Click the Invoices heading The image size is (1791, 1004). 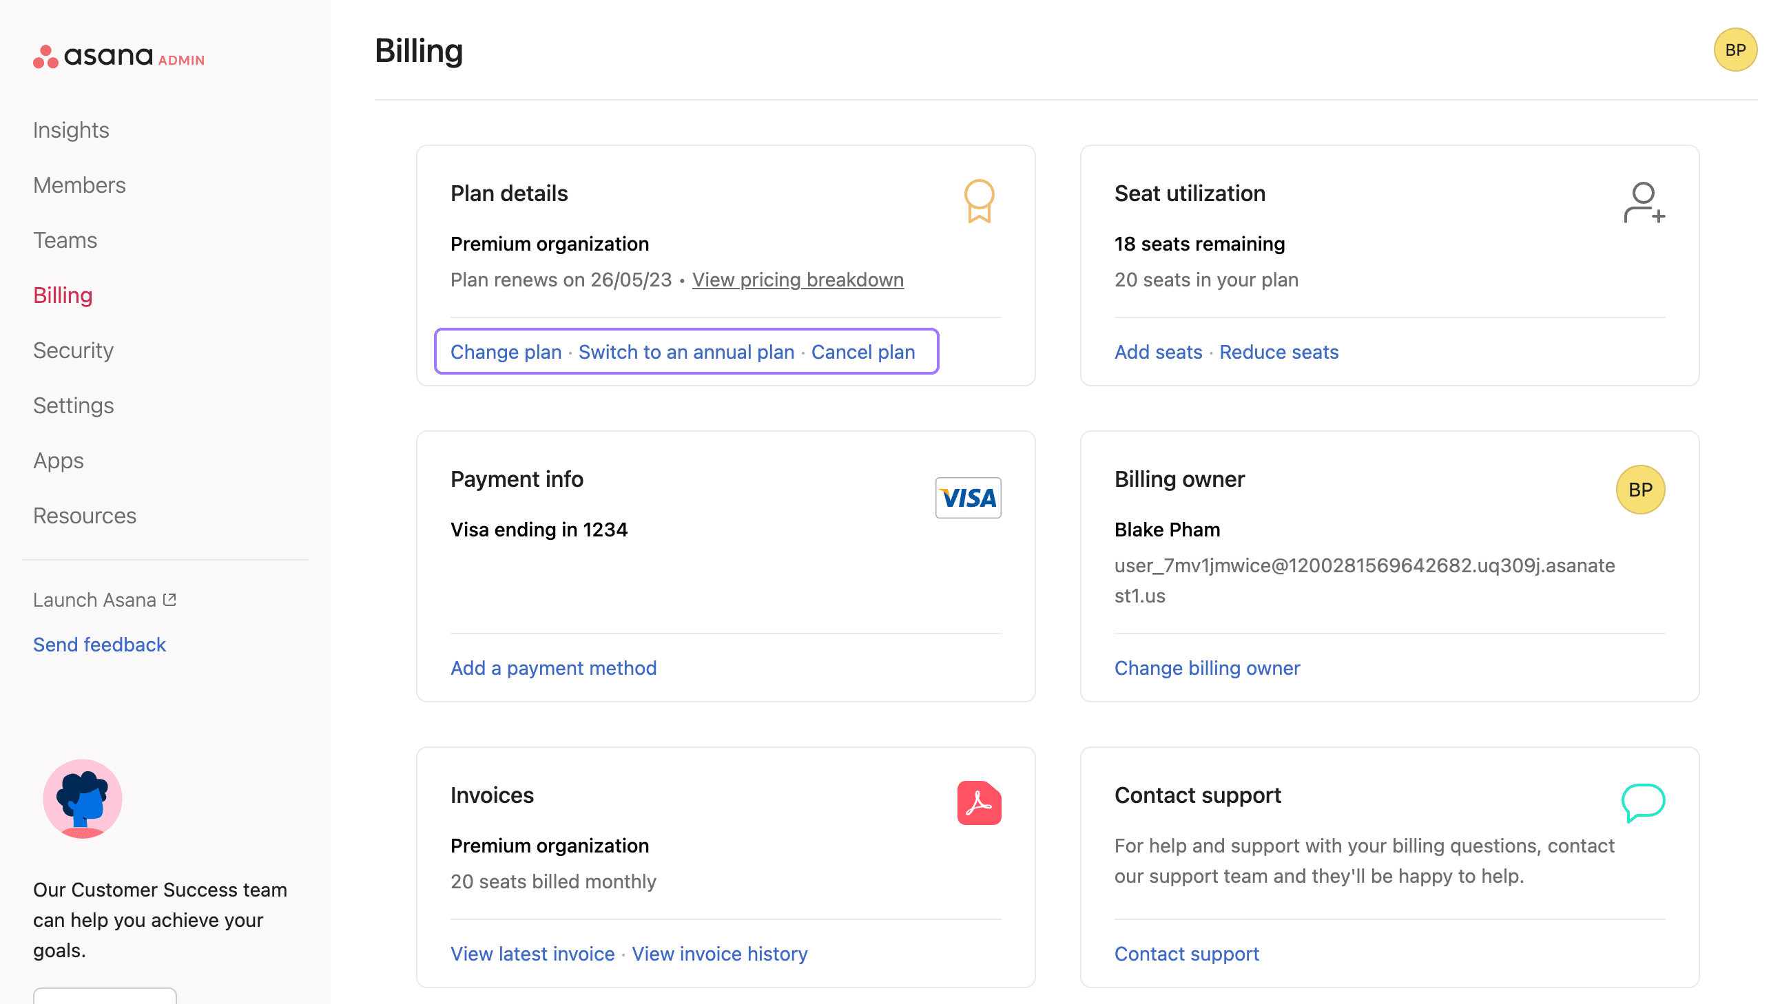coord(492,795)
